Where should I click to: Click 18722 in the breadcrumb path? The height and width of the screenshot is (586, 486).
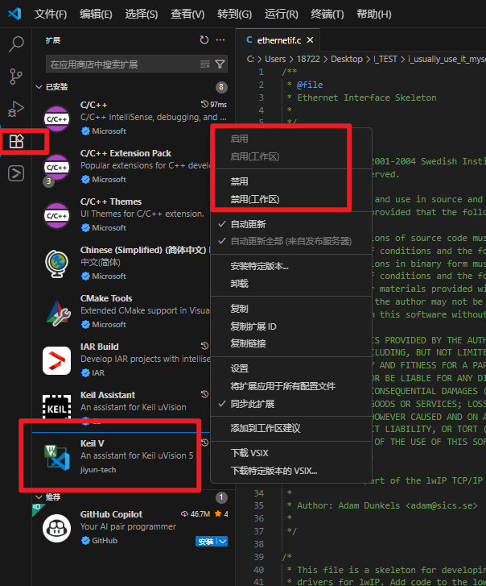308,59
